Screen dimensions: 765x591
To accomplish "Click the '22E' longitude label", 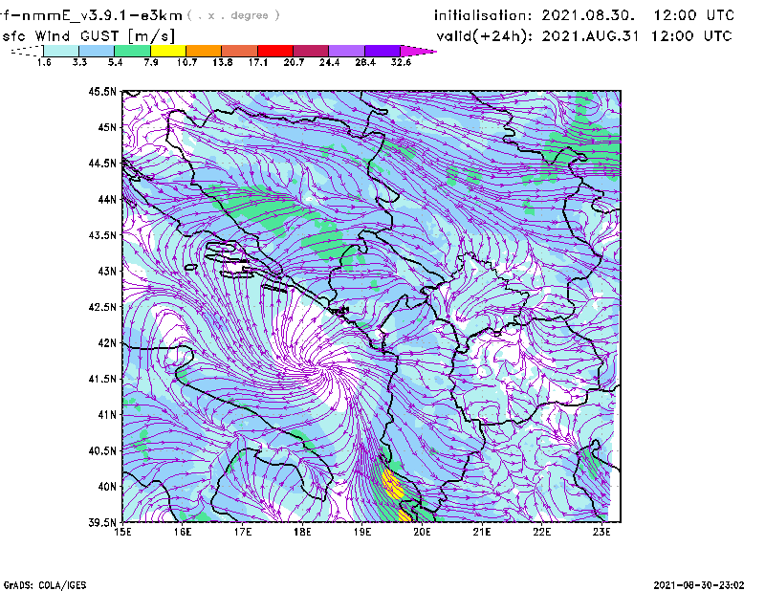I will tap(542, 532).
